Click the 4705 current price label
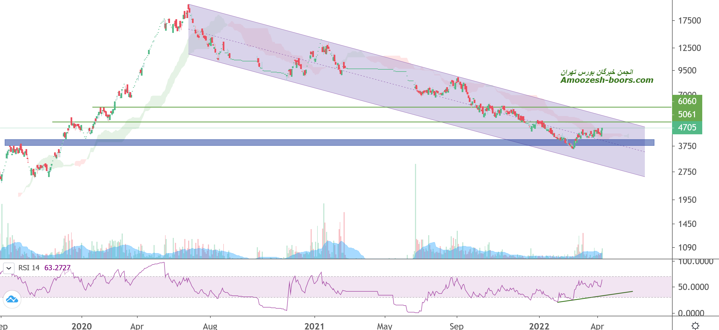 coord(687,127)
